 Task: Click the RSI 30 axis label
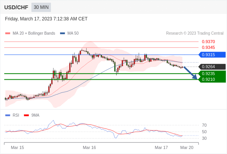coord(204,138)
